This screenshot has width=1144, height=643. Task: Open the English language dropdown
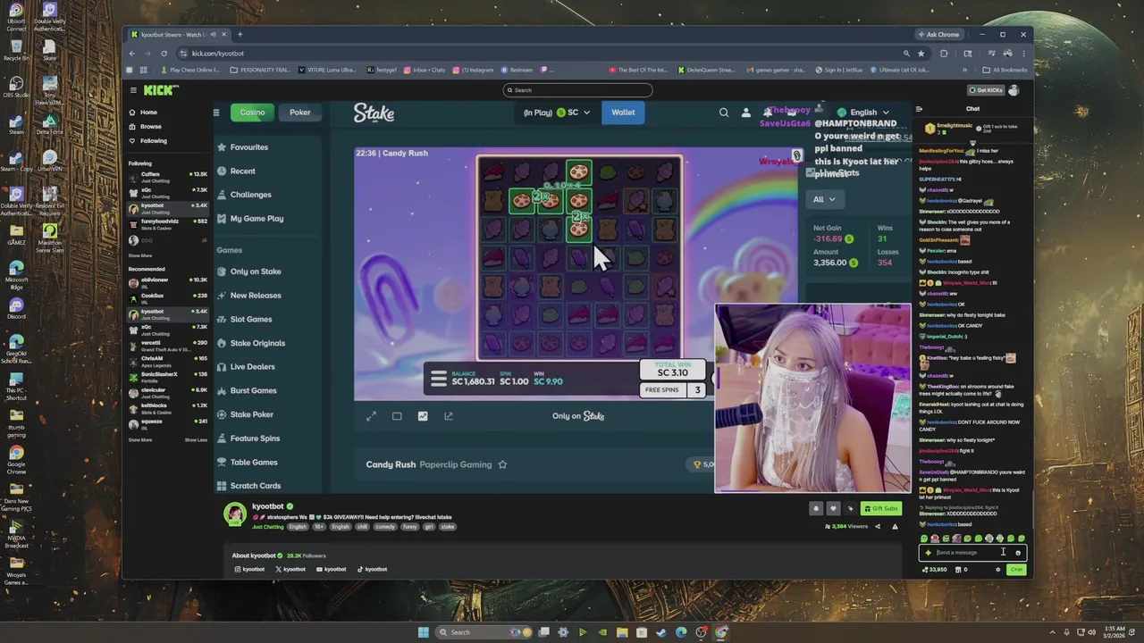[x=862, y=113]
